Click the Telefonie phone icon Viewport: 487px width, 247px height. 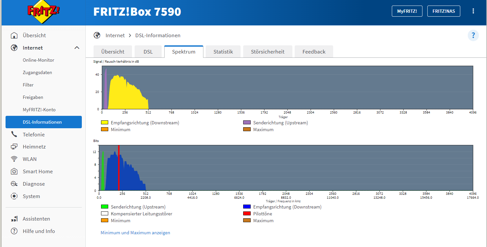point(14,134)
